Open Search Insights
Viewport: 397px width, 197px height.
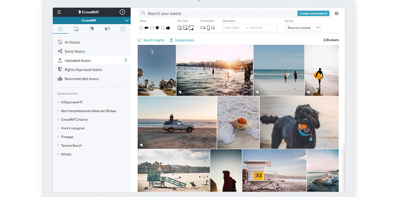151,40
